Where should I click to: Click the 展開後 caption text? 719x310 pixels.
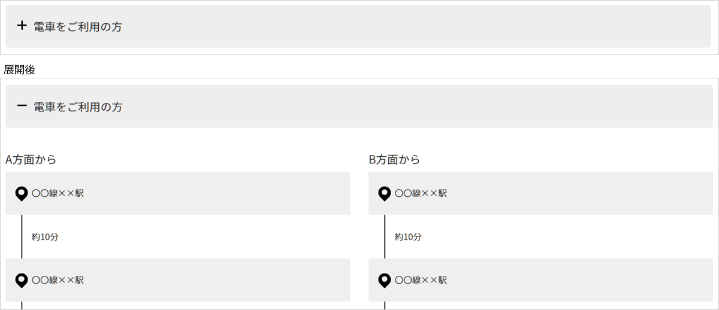[x=19, y=69]
